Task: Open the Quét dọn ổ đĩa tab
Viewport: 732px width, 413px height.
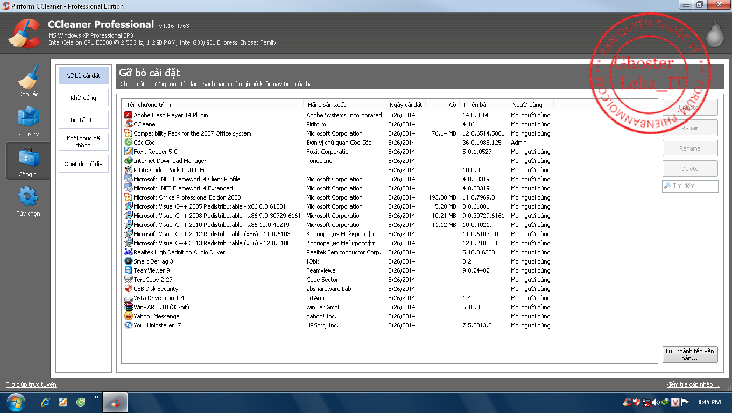Action: pos(83,164)
